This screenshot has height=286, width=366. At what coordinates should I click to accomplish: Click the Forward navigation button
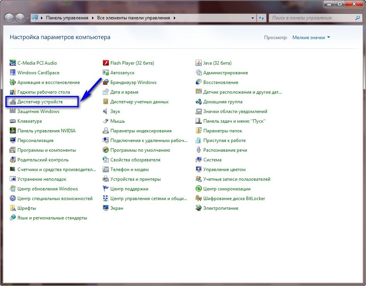[20, 18]
